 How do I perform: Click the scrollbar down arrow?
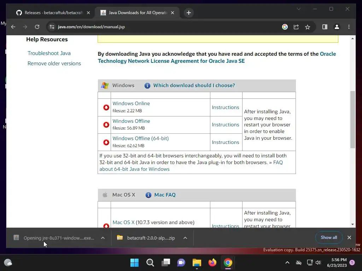click(x=352, y=224)
